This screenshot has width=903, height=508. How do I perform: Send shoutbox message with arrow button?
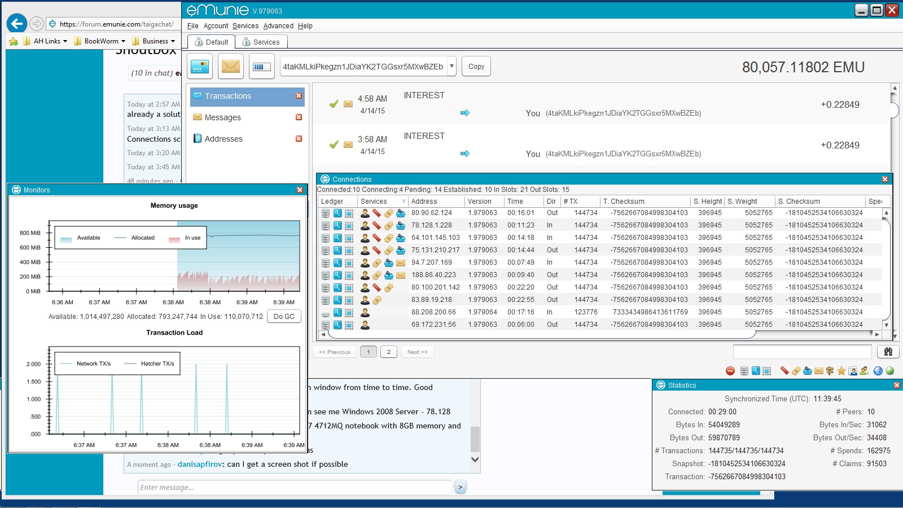point(461,487)
